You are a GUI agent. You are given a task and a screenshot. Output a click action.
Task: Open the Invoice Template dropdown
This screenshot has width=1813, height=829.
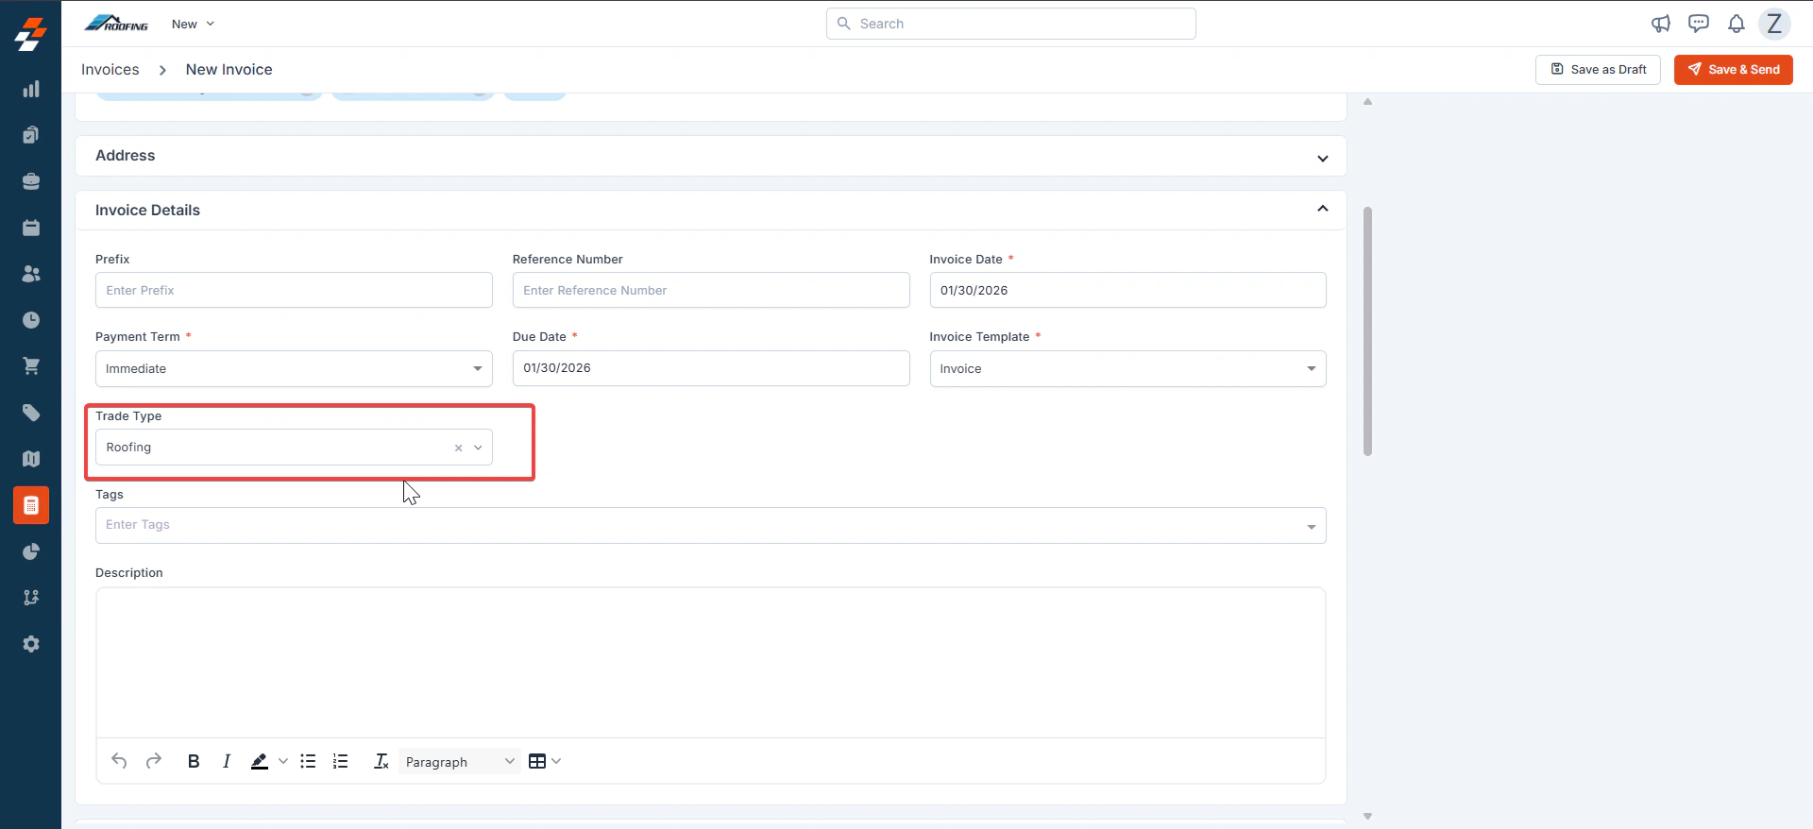pyautogui.click(x=1127, y=368)
